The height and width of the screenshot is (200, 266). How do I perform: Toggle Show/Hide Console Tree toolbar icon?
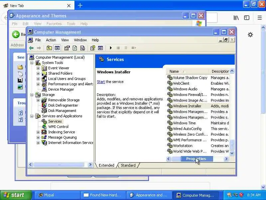[x=57, y=48]
